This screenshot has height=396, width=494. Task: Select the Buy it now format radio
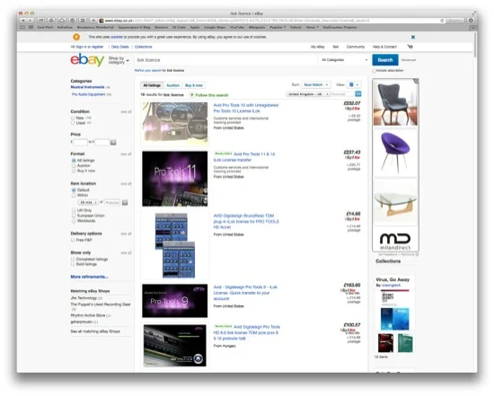tap(74, 171)
